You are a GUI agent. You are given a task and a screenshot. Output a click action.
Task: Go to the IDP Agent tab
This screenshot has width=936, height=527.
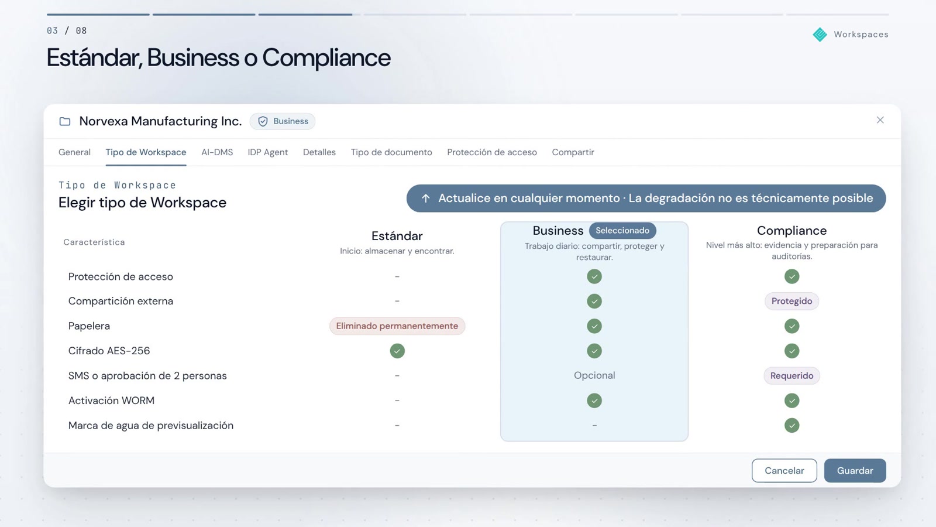coord(268,152)
